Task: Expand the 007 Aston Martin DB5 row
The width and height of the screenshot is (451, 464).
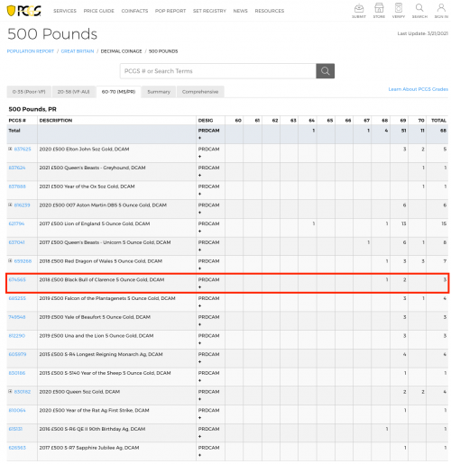Action: 10,205
